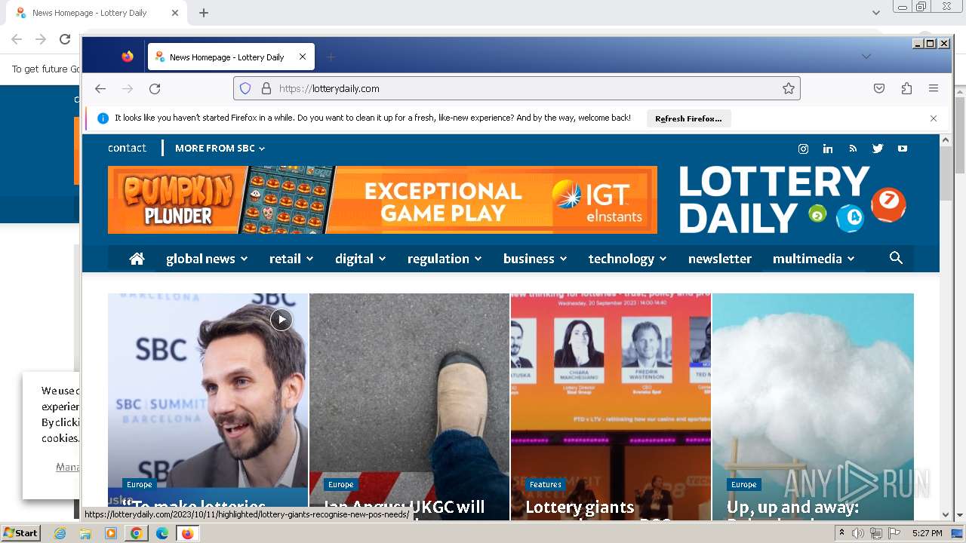Open Firefox extensions puzzle icon
The width and height of the screenshot is (966, 543).
906,88
